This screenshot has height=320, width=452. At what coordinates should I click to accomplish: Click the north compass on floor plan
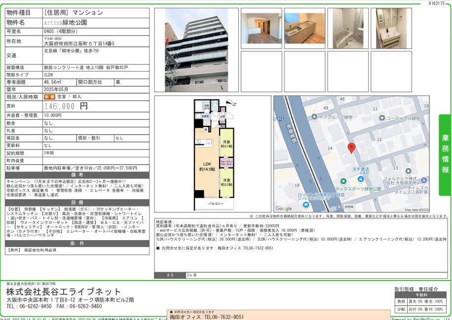[230, 104]
